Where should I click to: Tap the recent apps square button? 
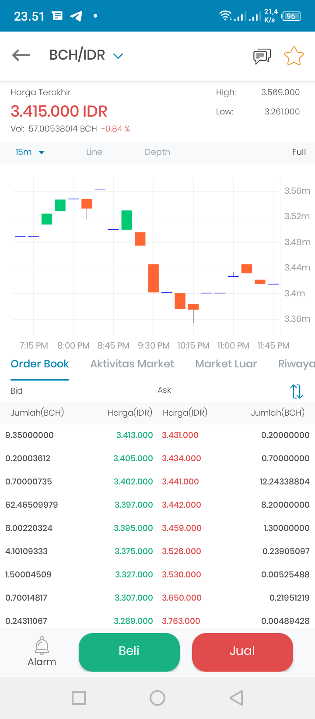[79, 698]
